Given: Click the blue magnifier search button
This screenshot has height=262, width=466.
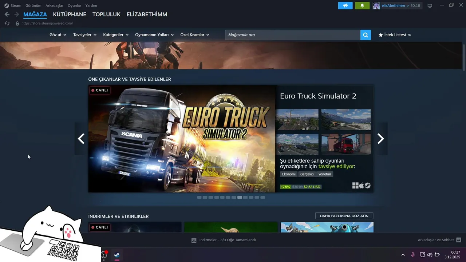Looking at the screenshot, I should point(366,35).
